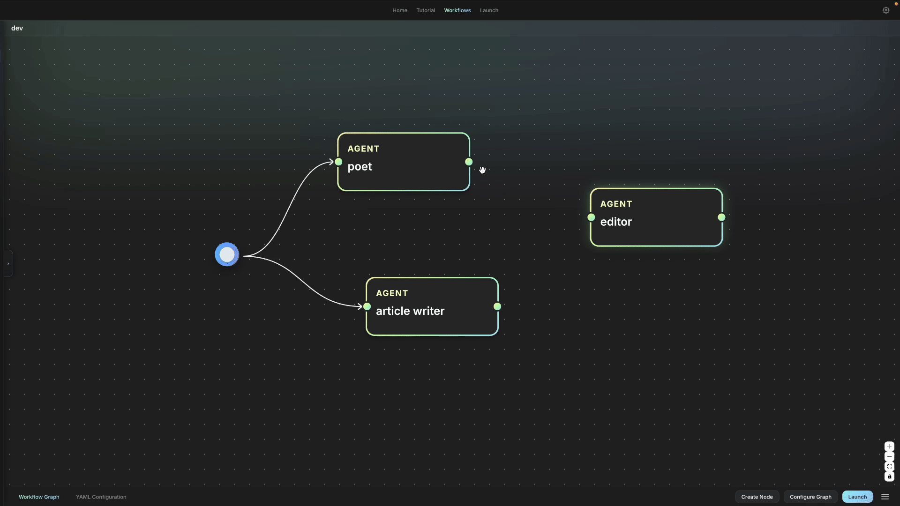Switch to the YAML Configuration tab

[x=101, y=497]
